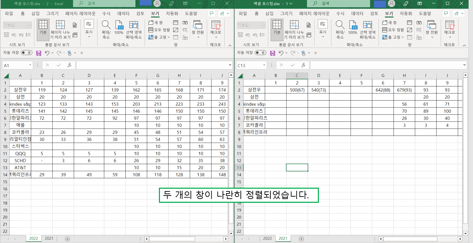This screenshot has height=243, width=473.
Task: Select column H header in right window
Action: (404, 76)
